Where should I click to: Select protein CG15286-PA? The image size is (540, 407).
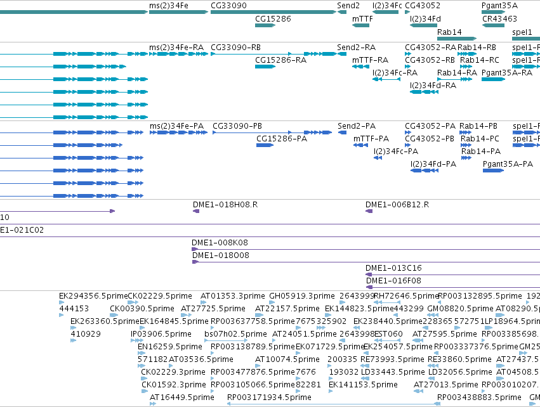[x=282, y=139]
